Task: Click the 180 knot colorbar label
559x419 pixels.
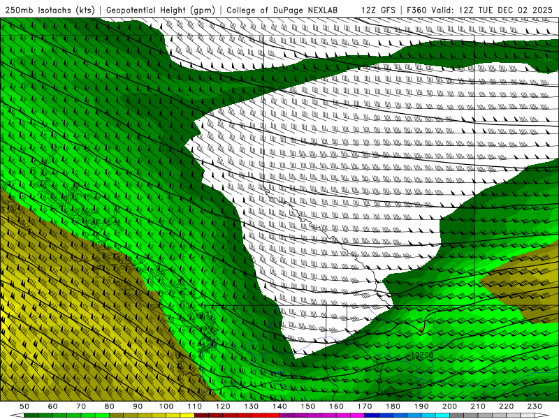Action: click(393, 406)
